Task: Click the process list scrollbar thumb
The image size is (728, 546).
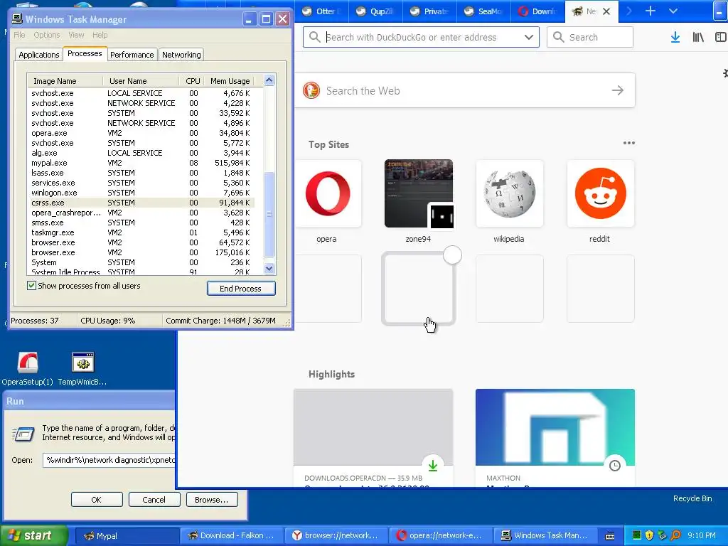Action: (269, 214)
